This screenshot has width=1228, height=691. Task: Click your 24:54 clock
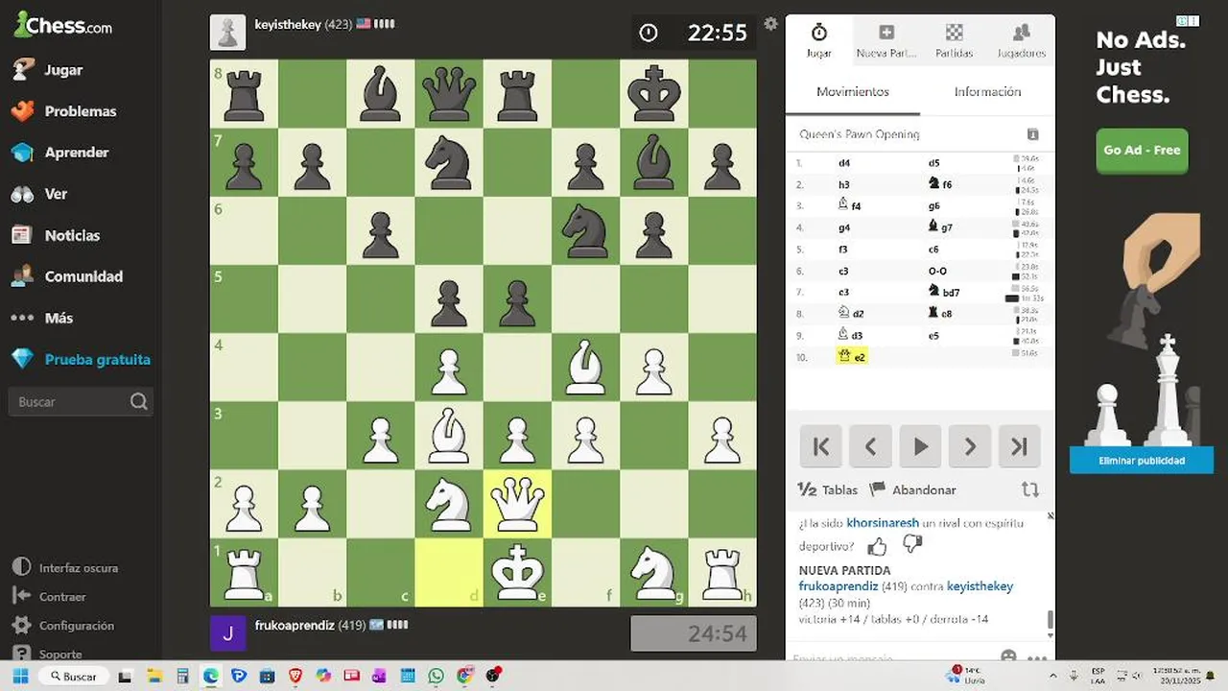[694, 633]
